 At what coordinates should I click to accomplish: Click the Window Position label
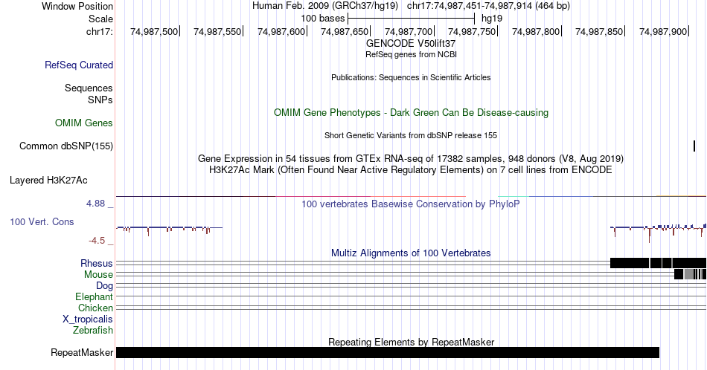[77, 6]
